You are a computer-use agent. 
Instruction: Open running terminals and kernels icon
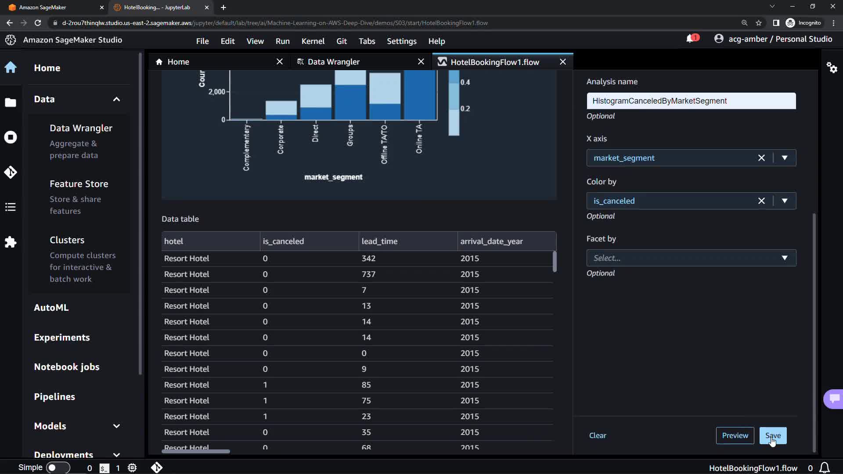pos(11,137)
